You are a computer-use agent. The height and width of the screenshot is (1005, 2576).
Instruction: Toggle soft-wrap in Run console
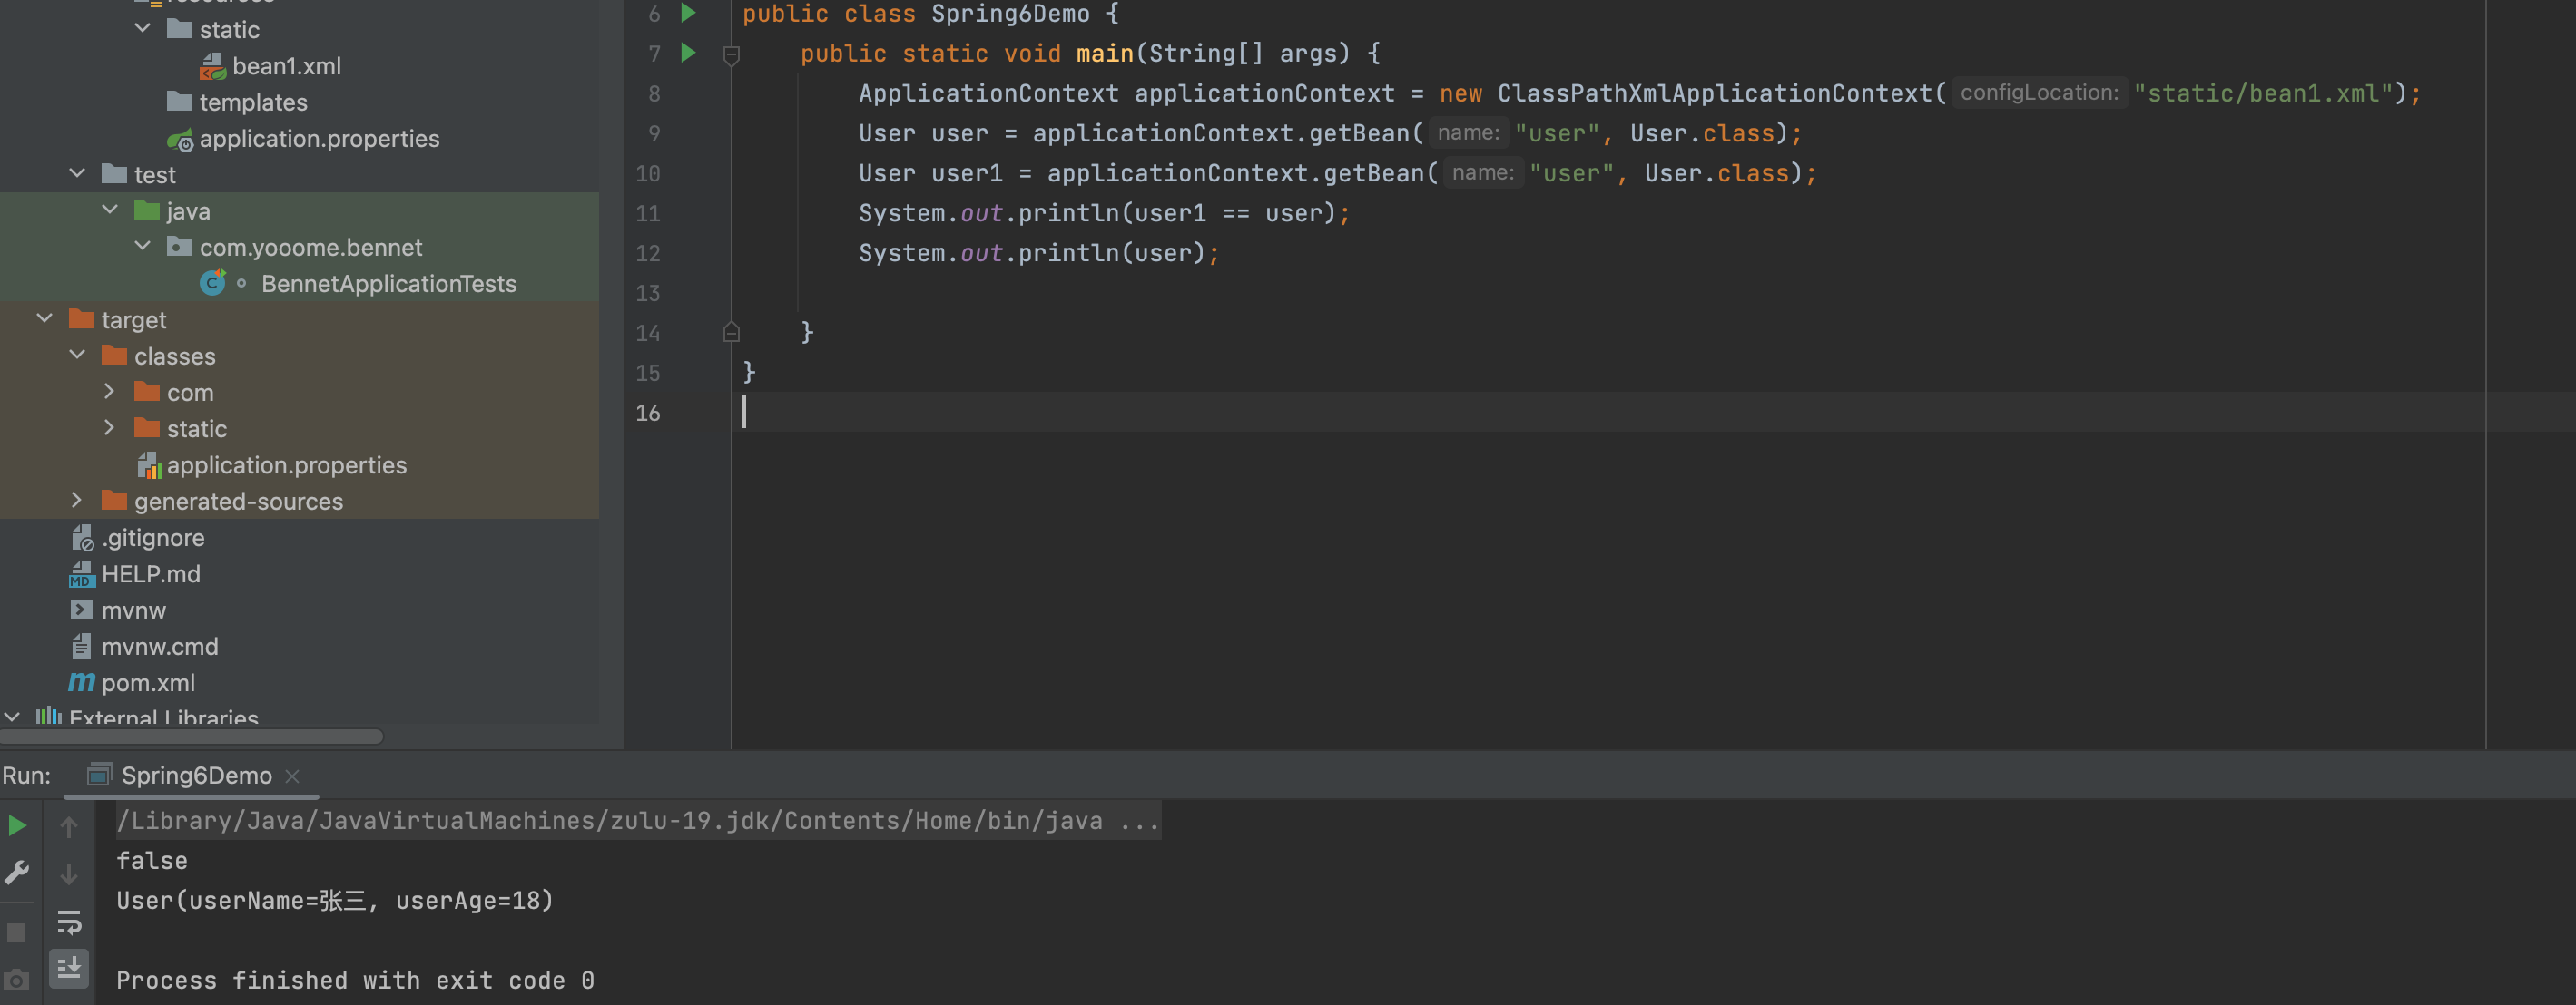pyautogui.click(x=69, y=921)
